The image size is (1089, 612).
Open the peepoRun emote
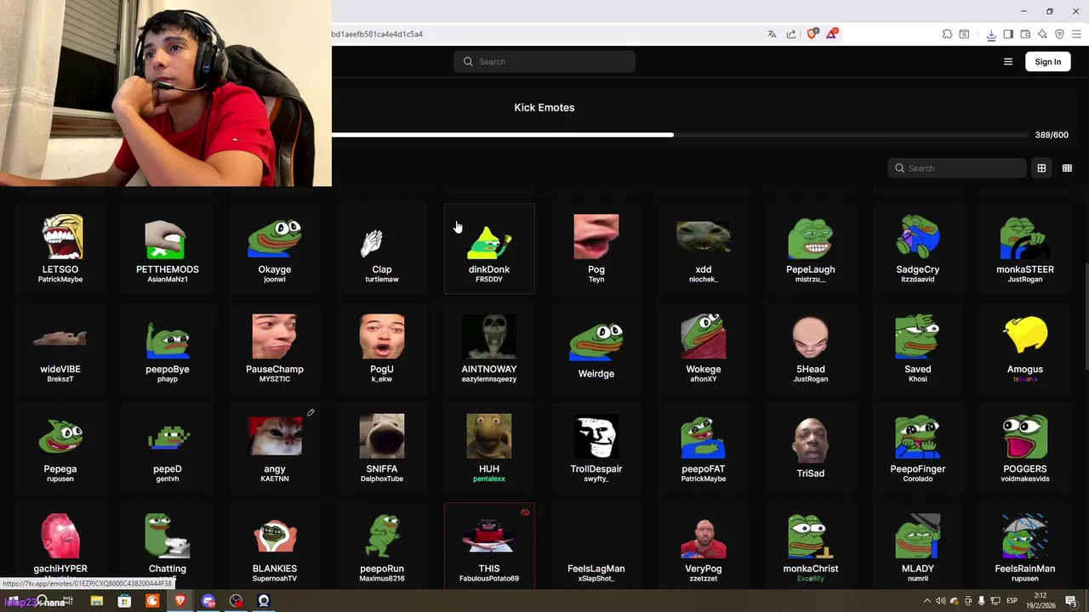(382, 545)
